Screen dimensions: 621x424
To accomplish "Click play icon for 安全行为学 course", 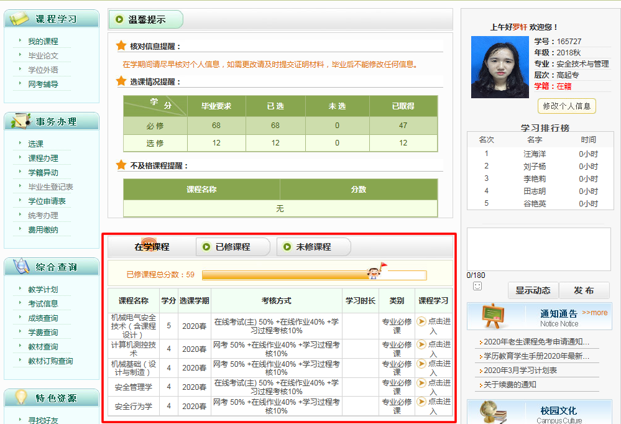I will 421,402.
